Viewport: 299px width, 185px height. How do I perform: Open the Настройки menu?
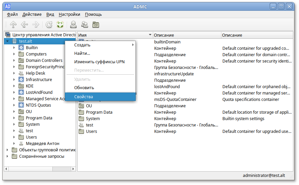point(69,14)
